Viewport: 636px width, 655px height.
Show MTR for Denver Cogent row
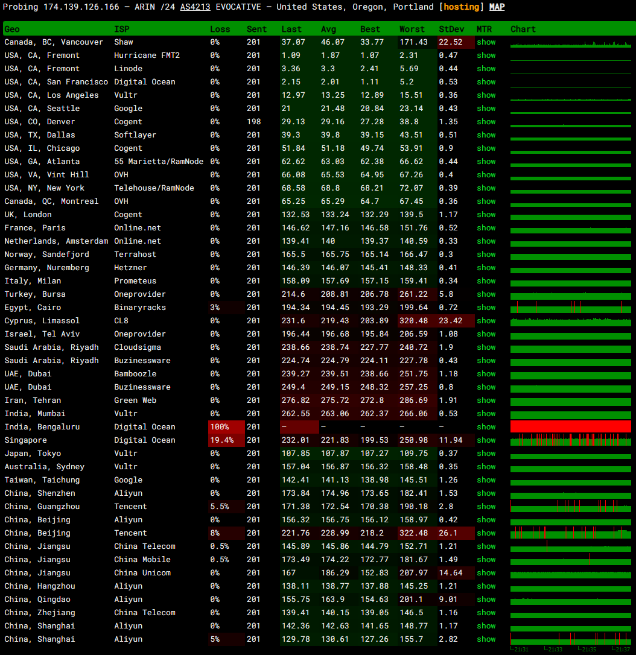point(486,122)
